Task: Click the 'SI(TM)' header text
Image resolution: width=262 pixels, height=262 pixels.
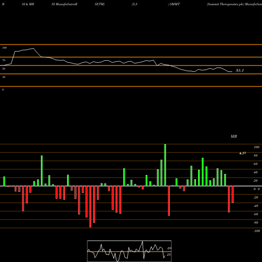Action: (x=100, y=4)
